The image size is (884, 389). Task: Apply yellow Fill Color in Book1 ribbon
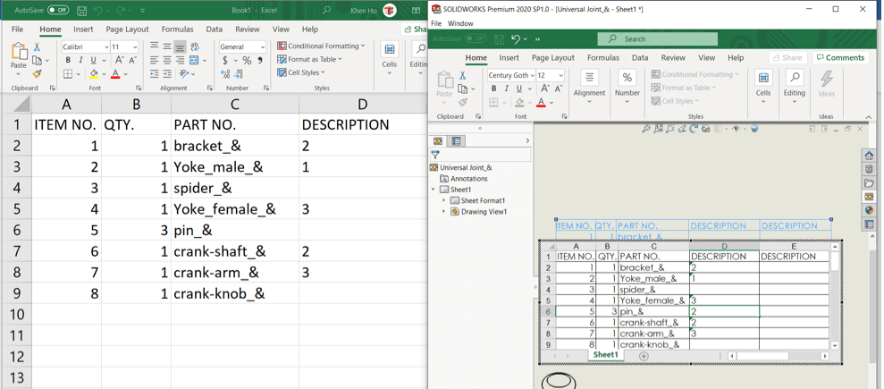(x=94, y=74)
